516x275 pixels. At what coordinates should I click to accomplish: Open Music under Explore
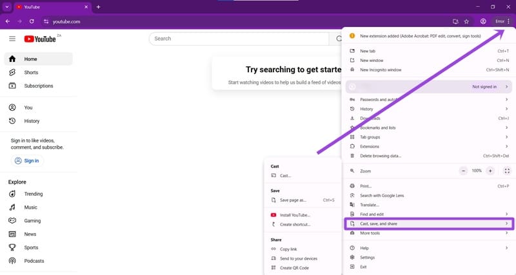point(39,207)
